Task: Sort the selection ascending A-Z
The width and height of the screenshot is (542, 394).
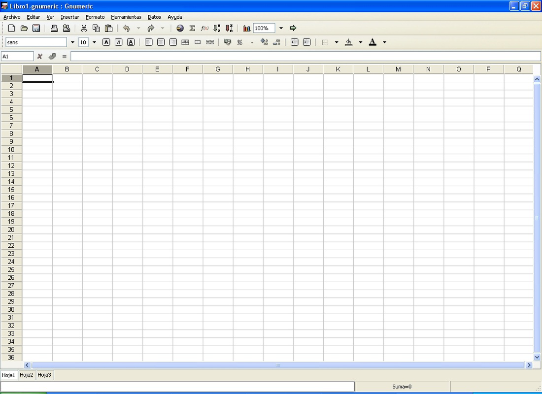Action: pos(217,28)
